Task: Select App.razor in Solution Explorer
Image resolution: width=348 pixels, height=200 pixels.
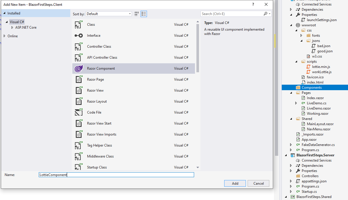Action: 309,140
